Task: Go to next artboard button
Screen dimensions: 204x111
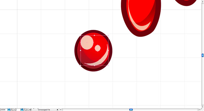Action: [x=25, y=110]
